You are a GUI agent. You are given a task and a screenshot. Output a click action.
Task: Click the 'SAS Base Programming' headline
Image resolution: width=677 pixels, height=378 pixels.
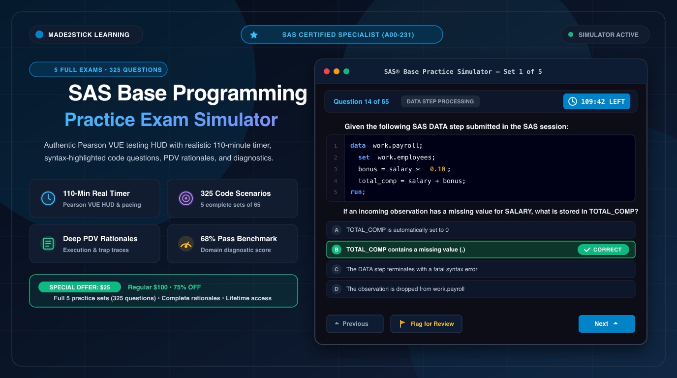click(187, 93)
